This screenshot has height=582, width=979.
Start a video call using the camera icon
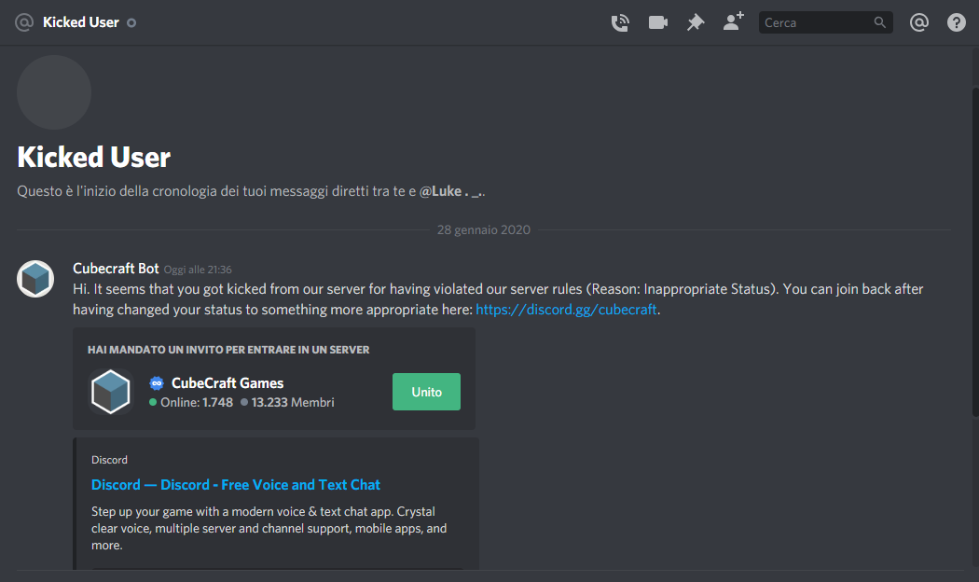click(658, 23)
